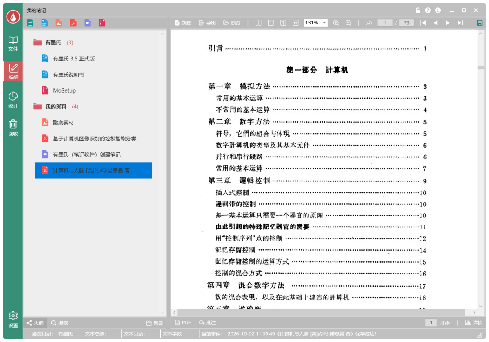Jump to the last page

coord(460,23)
